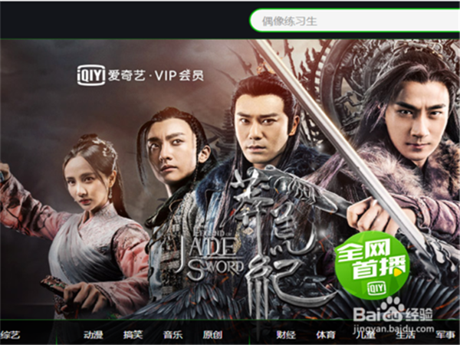Click the green 全网首播 badge

[372, 265]
